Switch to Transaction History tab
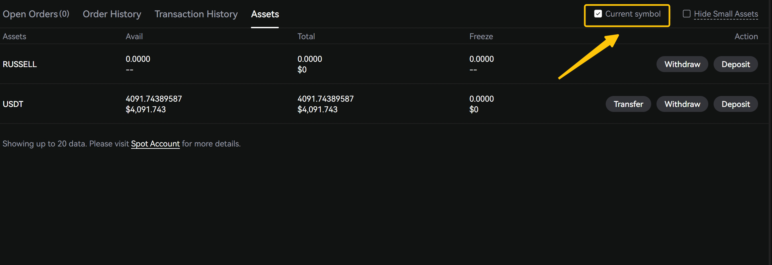 pyautogui.click(x=196, y=14)
